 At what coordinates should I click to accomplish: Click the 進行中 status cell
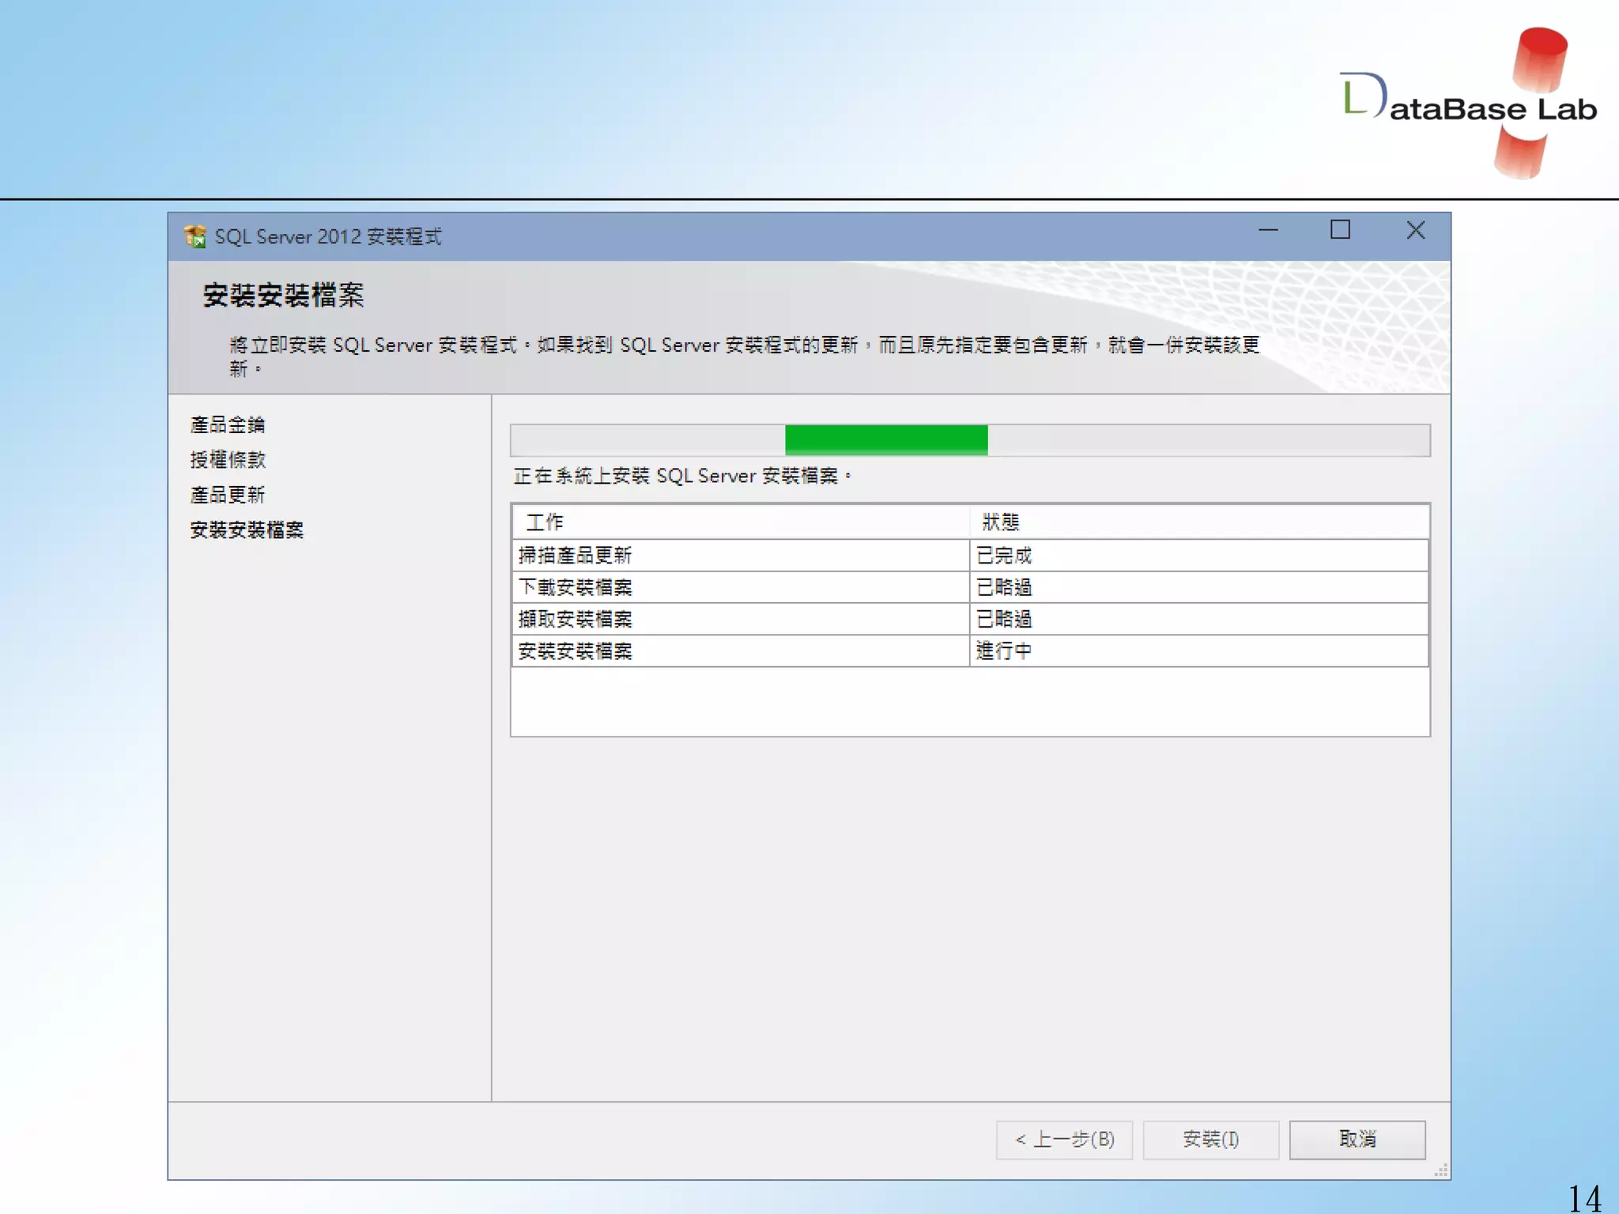[1198, 651]
